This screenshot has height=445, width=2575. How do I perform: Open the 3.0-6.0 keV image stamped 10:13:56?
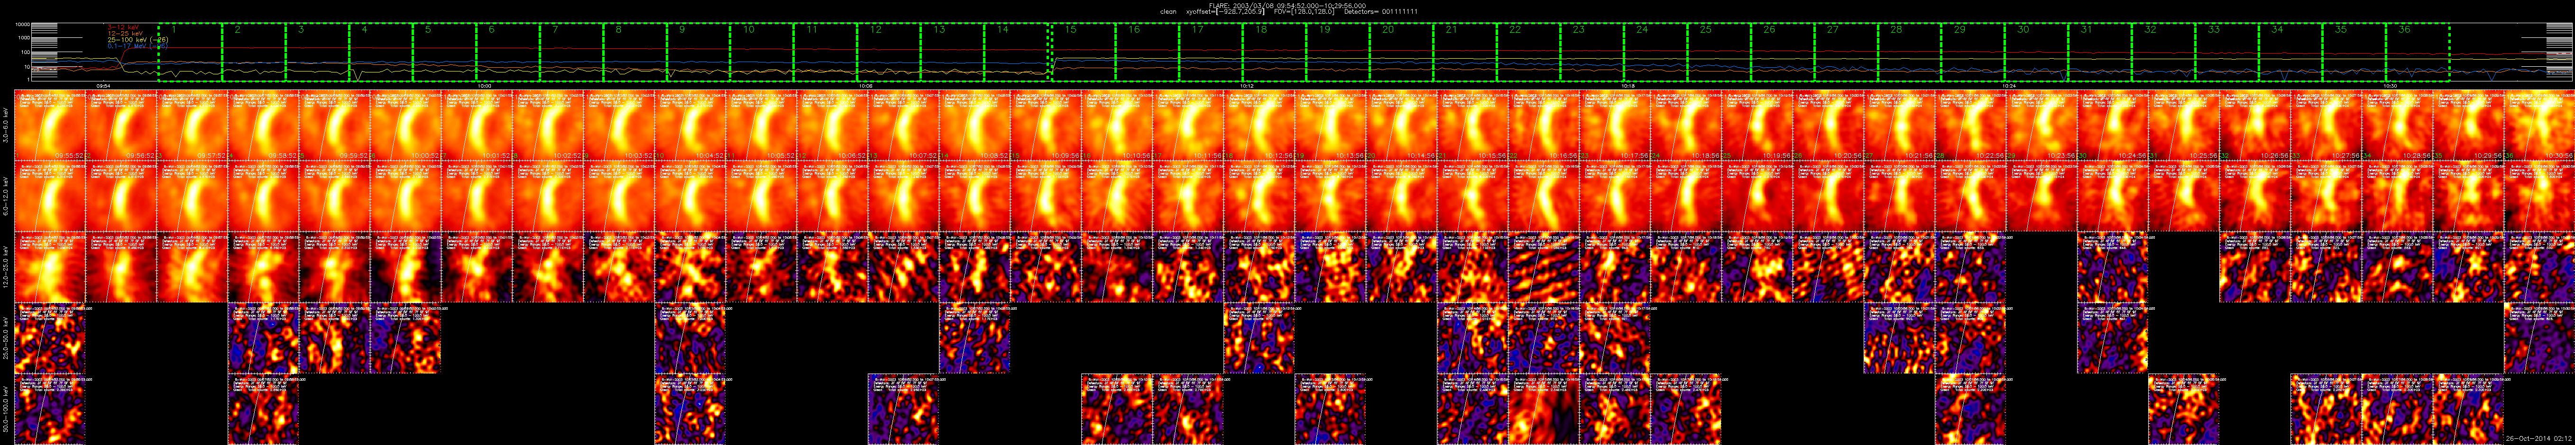pos(1331,127)
